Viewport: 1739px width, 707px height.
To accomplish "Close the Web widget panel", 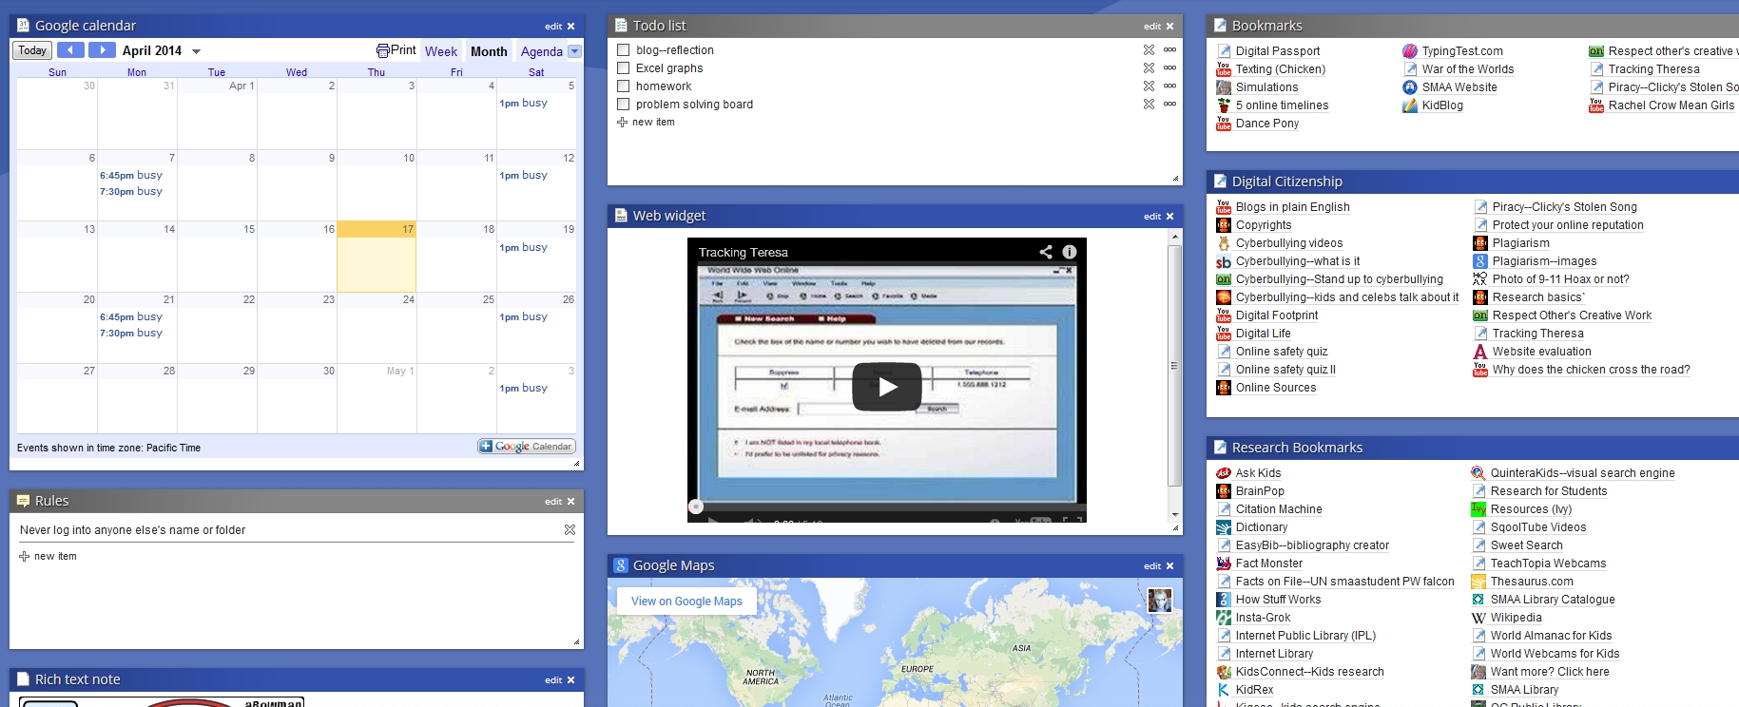I will point(1169,217).
